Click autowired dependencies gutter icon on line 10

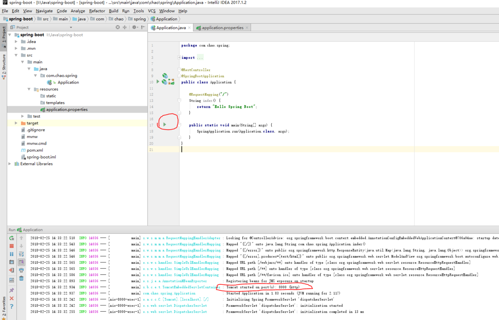coord(171,82)
